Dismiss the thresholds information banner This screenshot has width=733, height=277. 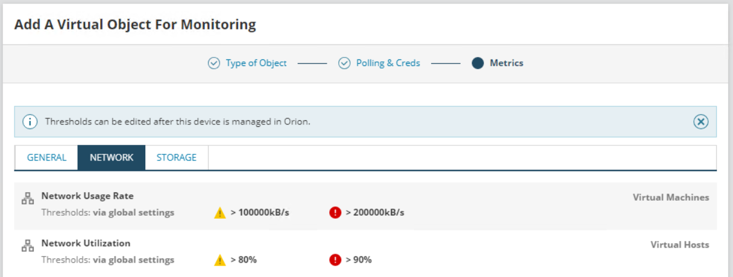700,122
